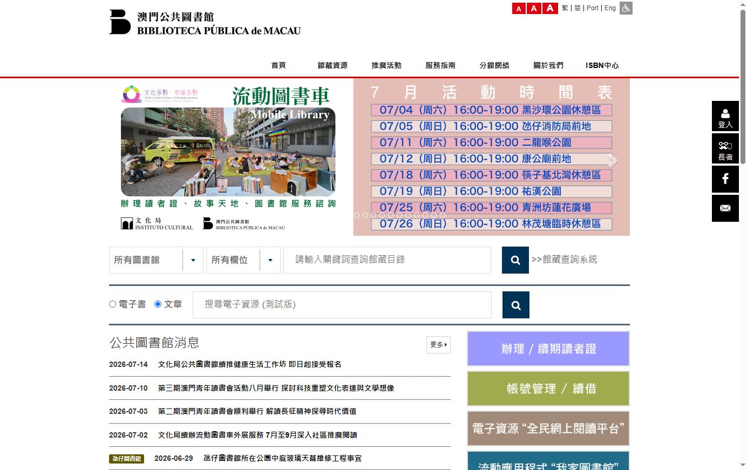Click the 流動應用程式 我家圖書館 button

548,460
